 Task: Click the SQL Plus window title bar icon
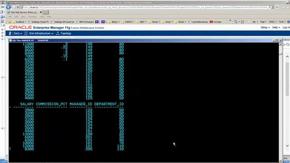tap(10, 40)
